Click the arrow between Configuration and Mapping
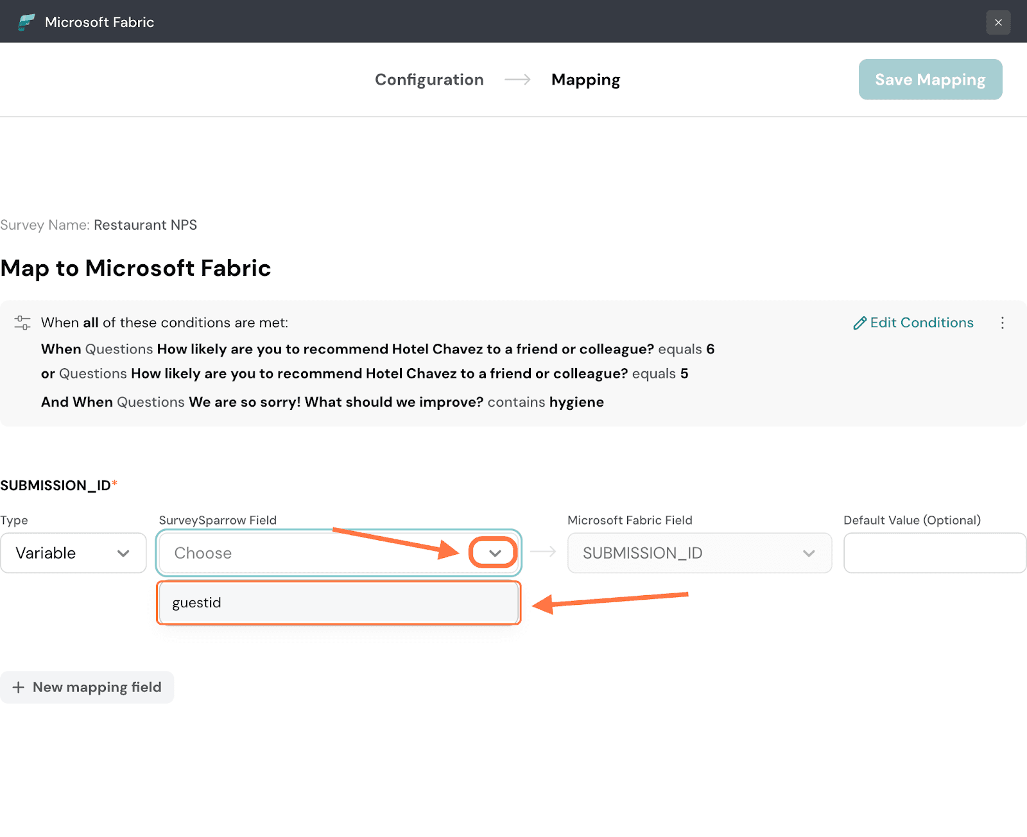 click(517, 80)
